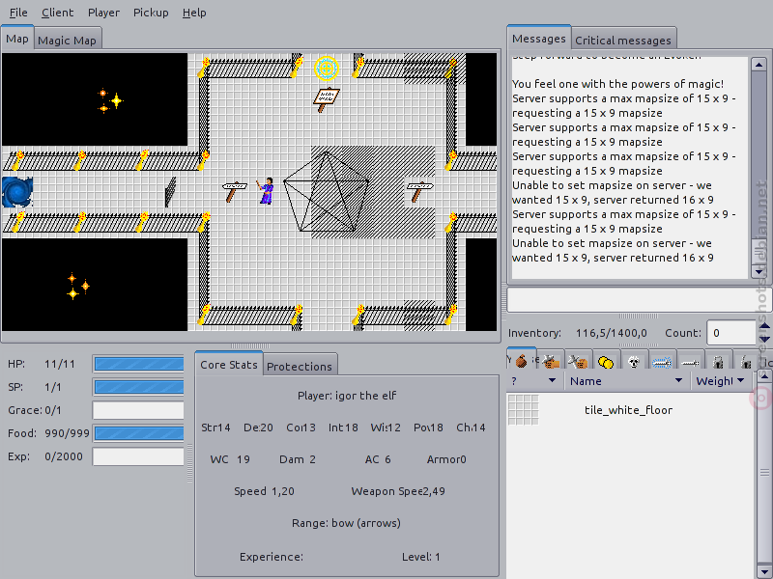Show locked items padlock tab
773x579 pixels.
(x=718, y=363)
